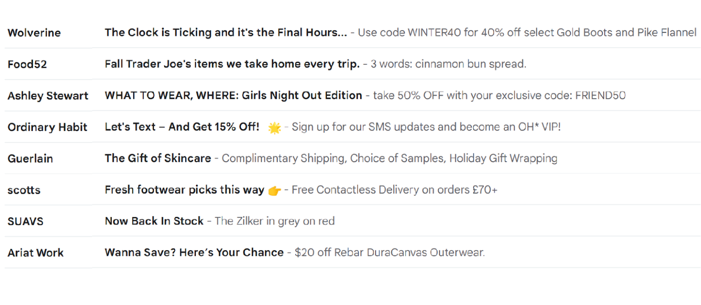Click the pointing hand emoji in scotts email
This screenshot has width=701, height=305.
pyautogui.click(x=274, y=190)
